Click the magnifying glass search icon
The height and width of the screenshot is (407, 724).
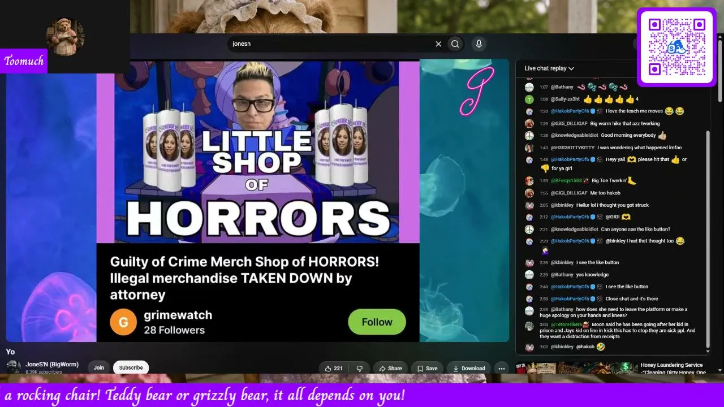455,44
